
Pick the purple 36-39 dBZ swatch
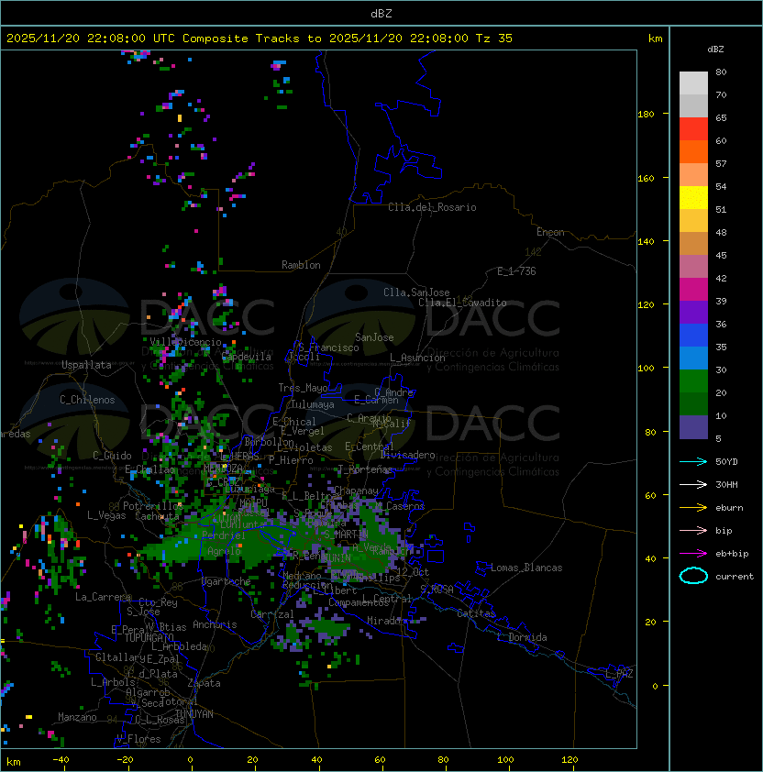click(x=693, y=312)
